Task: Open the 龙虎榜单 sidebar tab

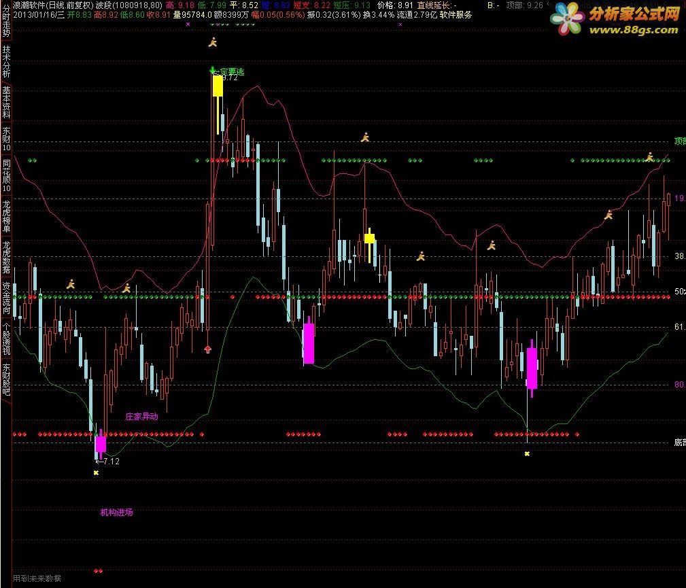Action: 6,216
